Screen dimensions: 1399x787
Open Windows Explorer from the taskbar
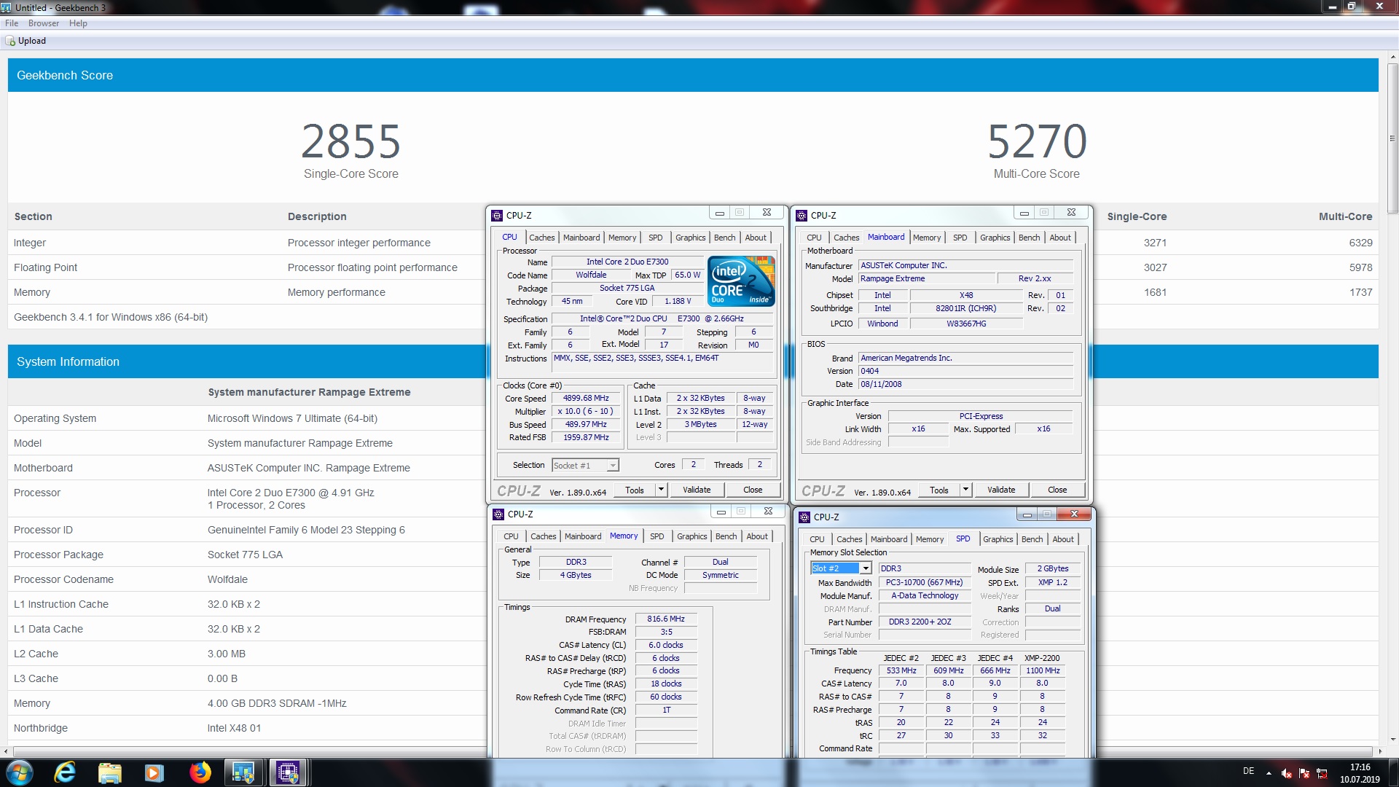110,772
